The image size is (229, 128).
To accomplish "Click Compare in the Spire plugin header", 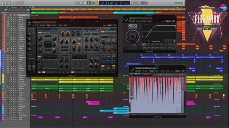I will click(43, 25).
